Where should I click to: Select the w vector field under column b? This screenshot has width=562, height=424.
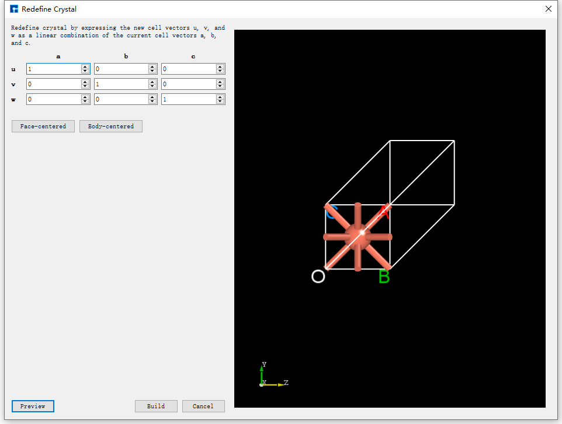click(122, 99)
